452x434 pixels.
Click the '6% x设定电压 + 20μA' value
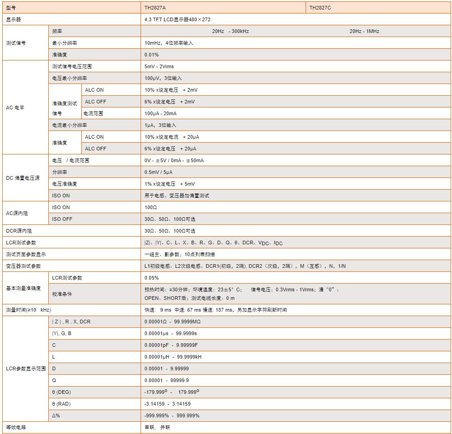[x=170, y=149]
